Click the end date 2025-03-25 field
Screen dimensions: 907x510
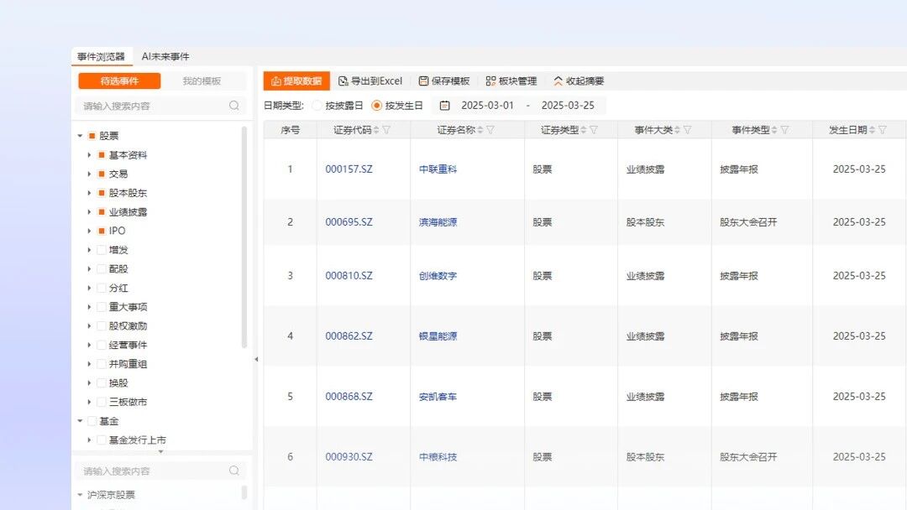tap(568, 106)
